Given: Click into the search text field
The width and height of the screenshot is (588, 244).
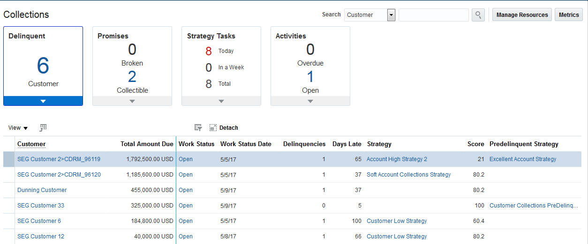Looking at the screenshot, I should [x=433, y=15].
